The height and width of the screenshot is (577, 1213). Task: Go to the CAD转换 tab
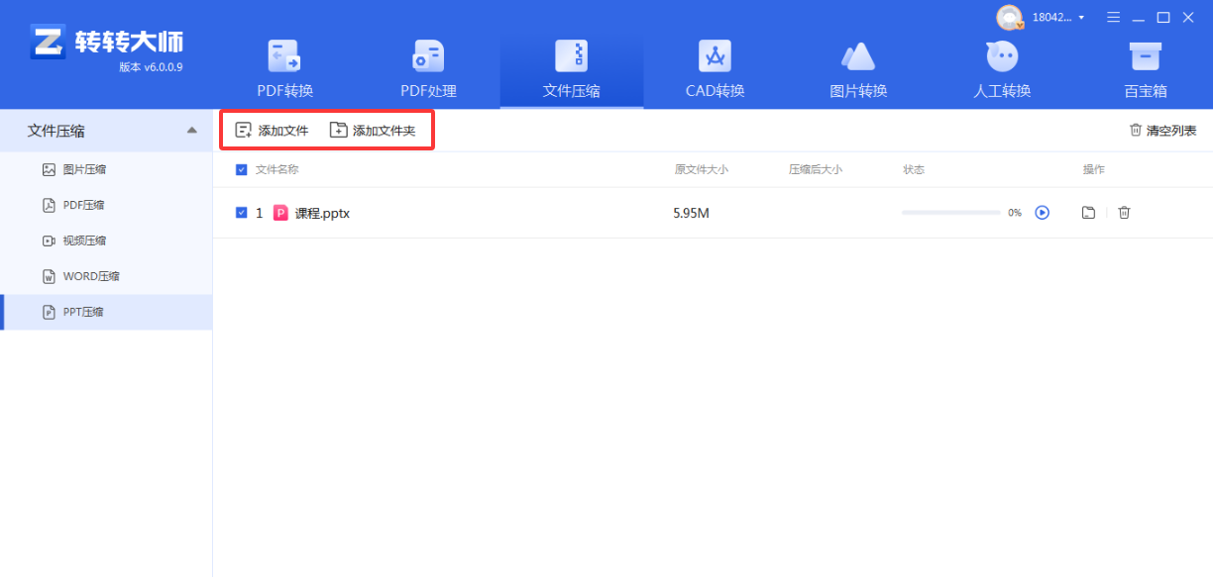715,70
